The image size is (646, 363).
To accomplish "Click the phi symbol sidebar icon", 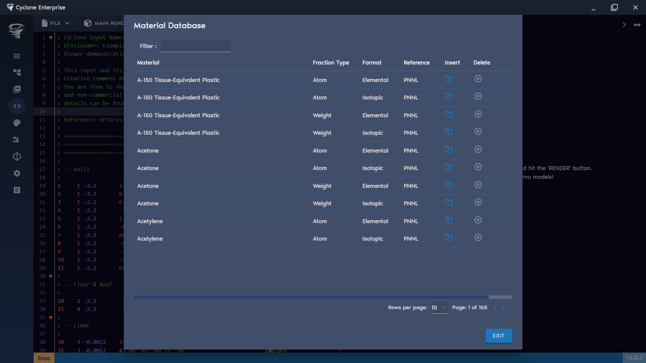I will 16,156.
